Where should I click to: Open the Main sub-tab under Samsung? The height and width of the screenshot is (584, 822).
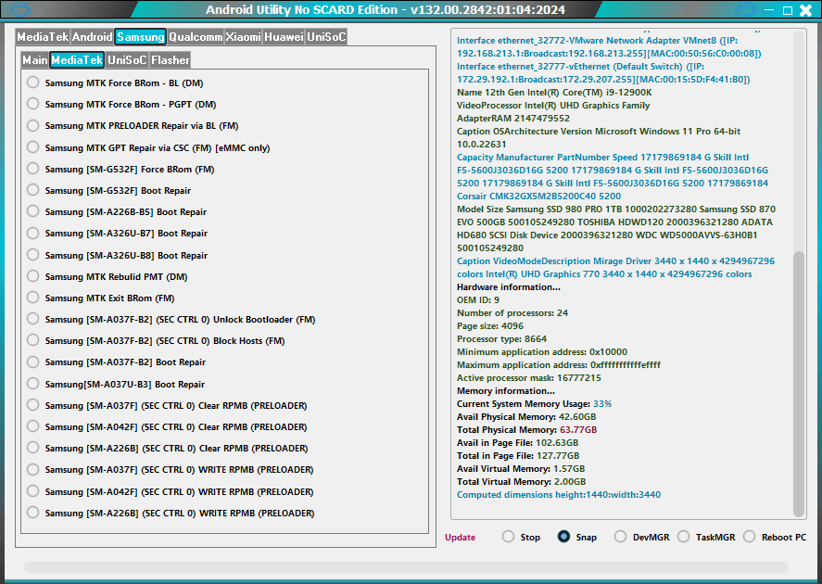point(35,60)
